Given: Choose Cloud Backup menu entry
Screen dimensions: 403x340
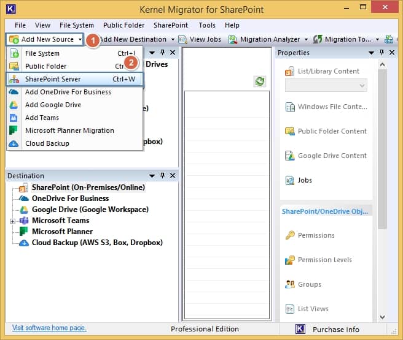Looking at the screenshot, I should pyautogui.click(x=74, y=143).
